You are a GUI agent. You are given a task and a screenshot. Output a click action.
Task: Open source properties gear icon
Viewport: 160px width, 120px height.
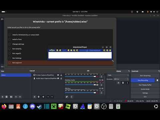click(x=43, y=97)
